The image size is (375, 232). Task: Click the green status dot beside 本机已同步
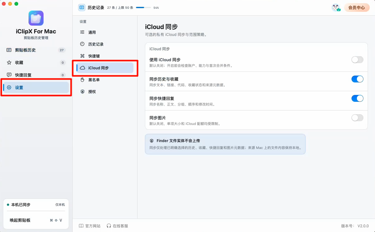coord(8,205)
